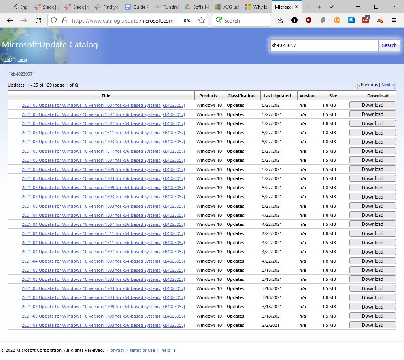Screen dimensions: 404x360
Task: Open the blue S extension icon
Action: pos(351,20)
